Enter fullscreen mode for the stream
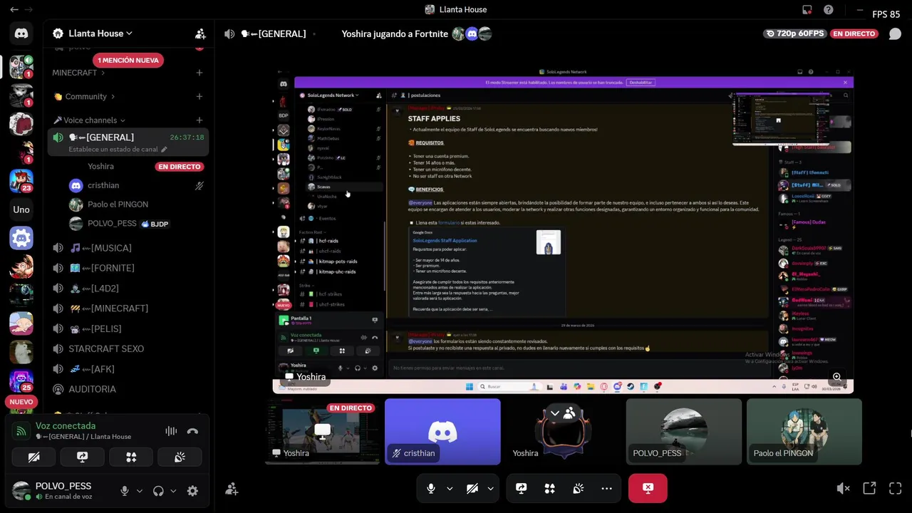The height and width of the screenshot is (513, 912). point(896,488)
